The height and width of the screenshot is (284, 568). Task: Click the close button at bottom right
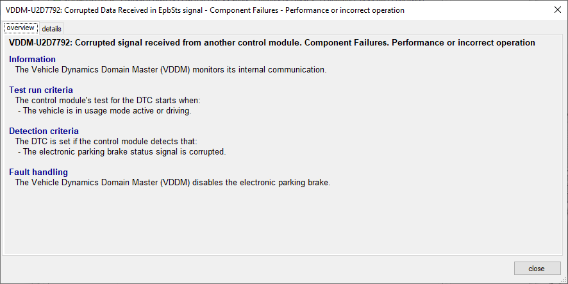click(537, 269)
